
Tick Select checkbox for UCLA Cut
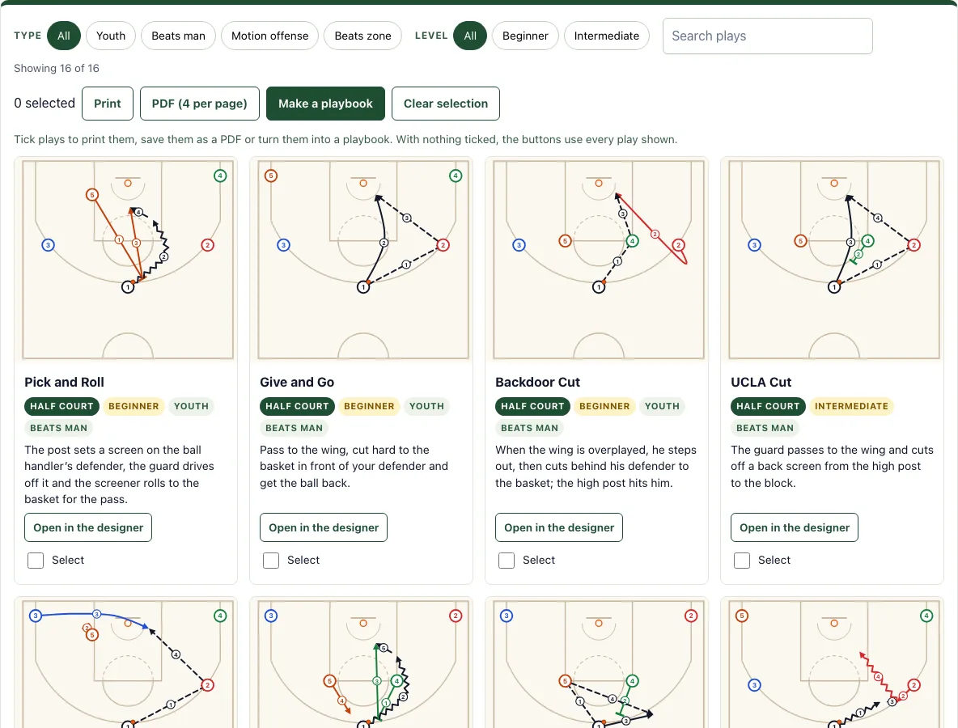[x=742, y=560]
